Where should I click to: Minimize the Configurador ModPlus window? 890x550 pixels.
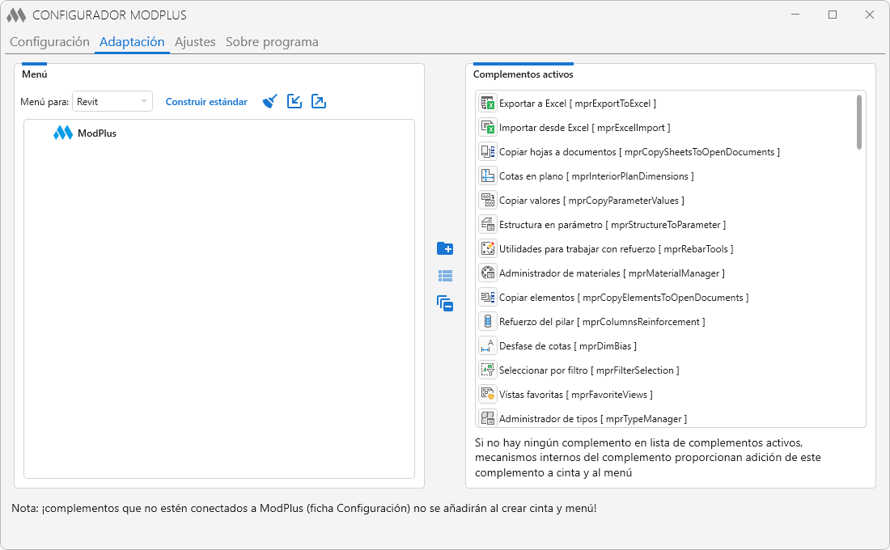[x=795, y=15]
